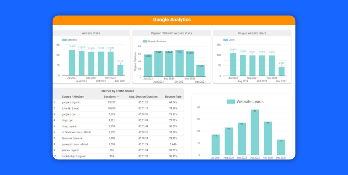Viewport: 348px width, 175px height.
Task: Click the Website Leads legend swatch
Action: point(231,102)
